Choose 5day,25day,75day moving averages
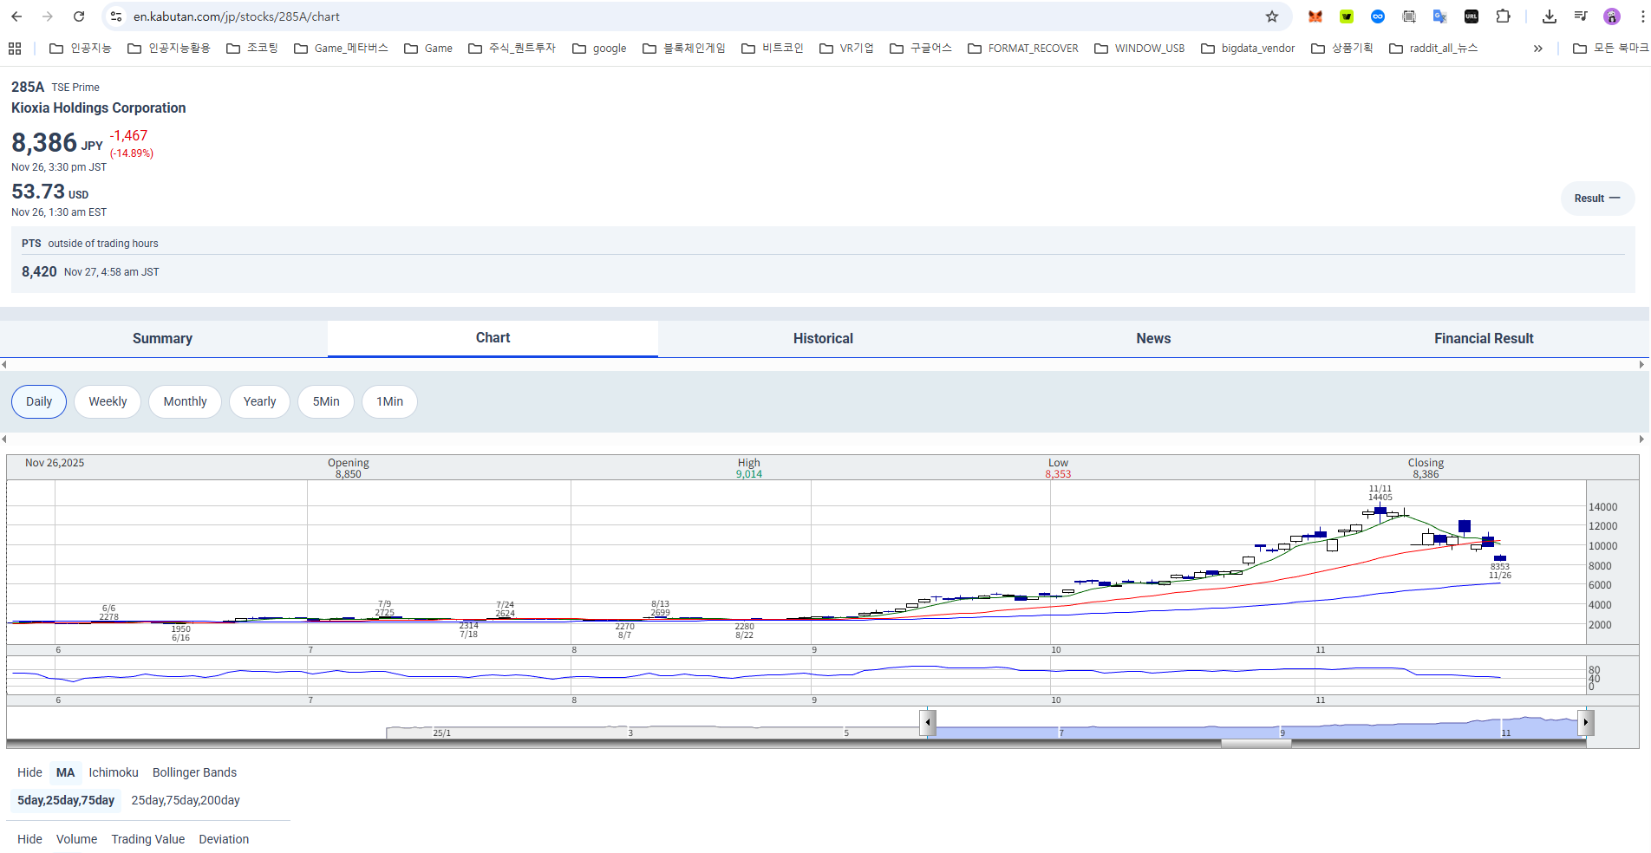This screenshot has height=853, width=1651. (66, 800)
